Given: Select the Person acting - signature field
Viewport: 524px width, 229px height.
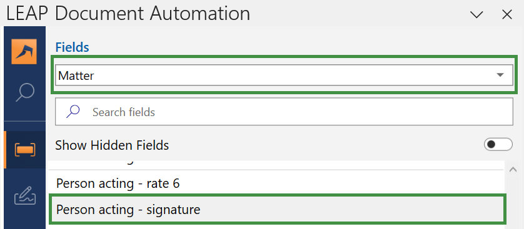Looking at the screenshot, I should (276, 210).
